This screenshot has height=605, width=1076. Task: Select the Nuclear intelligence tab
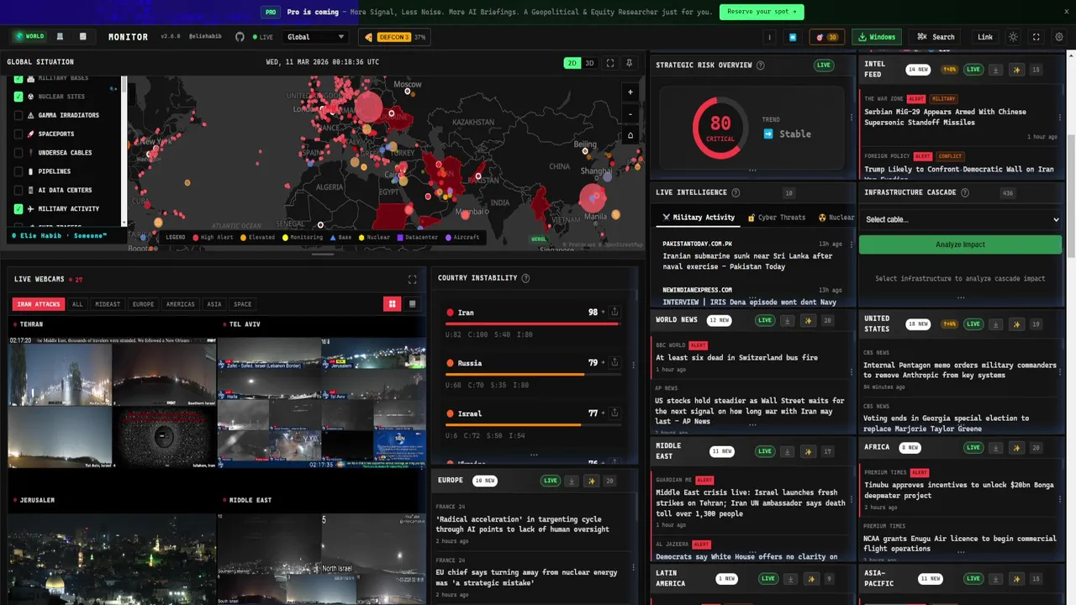coord(836,218)
